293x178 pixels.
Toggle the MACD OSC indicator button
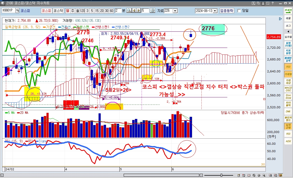(x=288, y=89)
